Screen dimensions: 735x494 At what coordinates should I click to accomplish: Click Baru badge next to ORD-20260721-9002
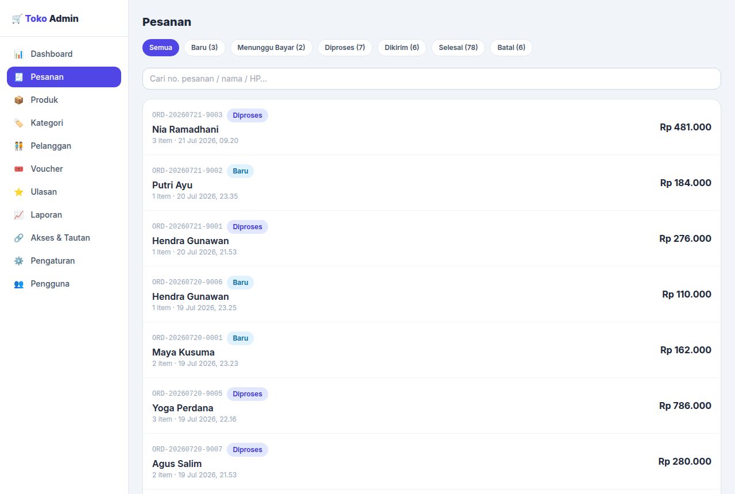(241, 171)
